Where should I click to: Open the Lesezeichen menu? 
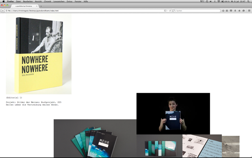coord(59,1)
